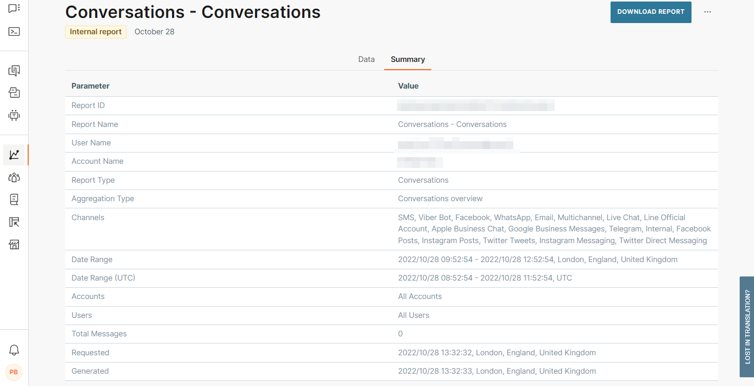Viewport: 754px width, 386px height.
Task: Switch to the Data tab
Action: pyautogui.click(x=366, y=59)
